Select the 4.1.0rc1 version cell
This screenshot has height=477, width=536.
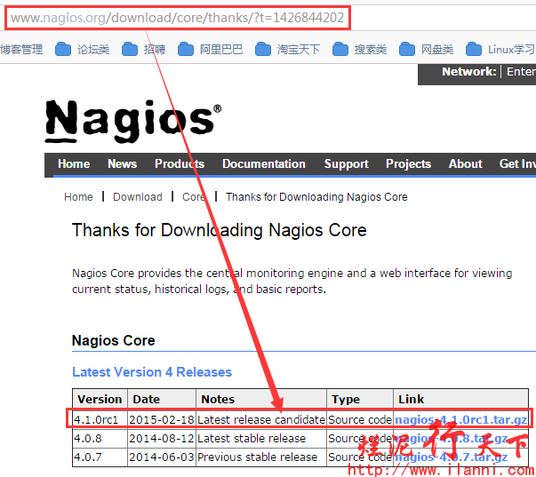100,419
